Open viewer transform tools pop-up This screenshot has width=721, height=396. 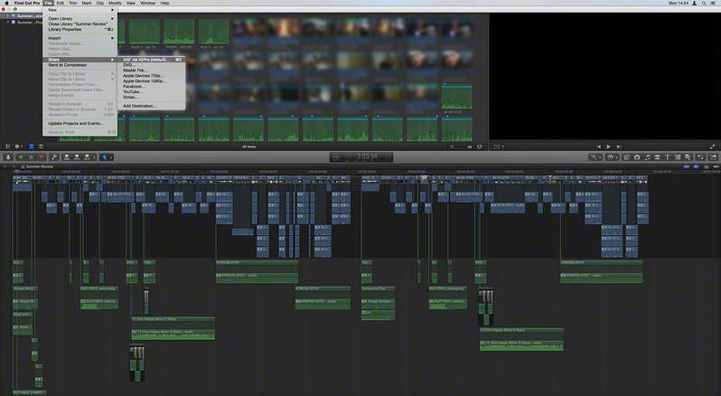pyautogui.click(x=498, y=146)
